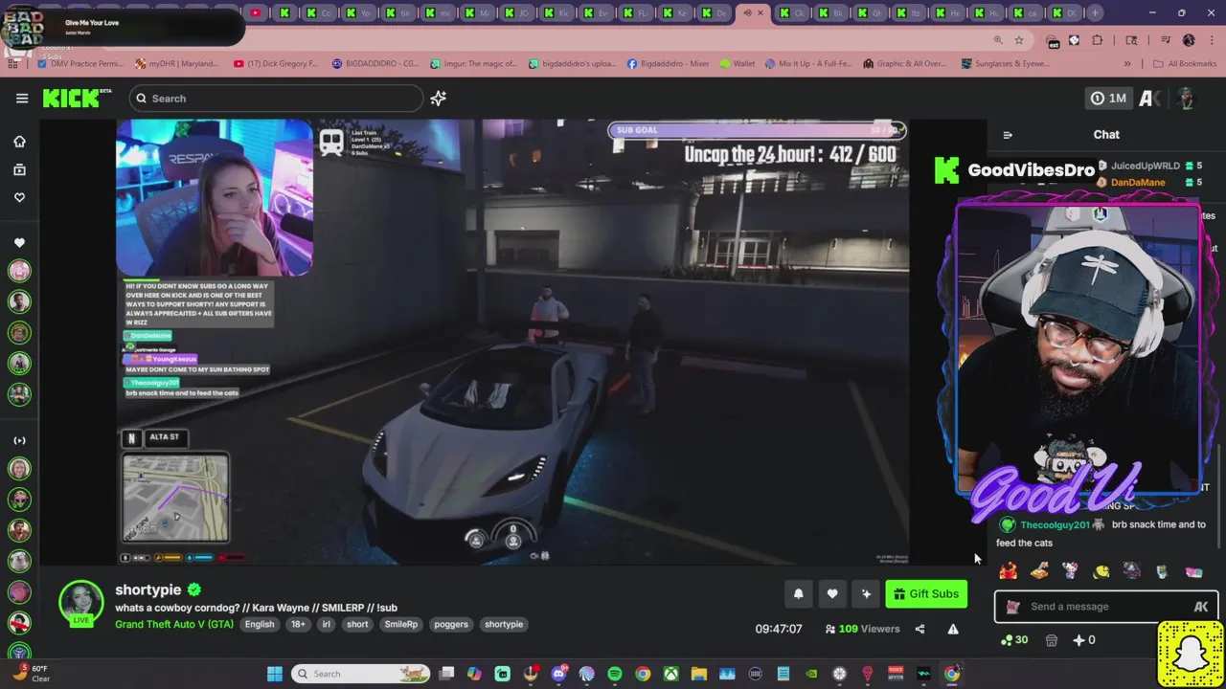Select the poggers tag
The image size is (1226, 689).
pos(451,624)
